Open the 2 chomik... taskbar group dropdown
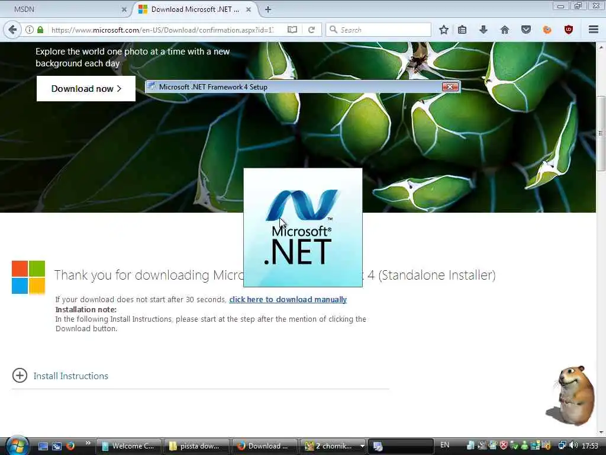This screenshot has height=455, width=606. [x=362, y=446]
